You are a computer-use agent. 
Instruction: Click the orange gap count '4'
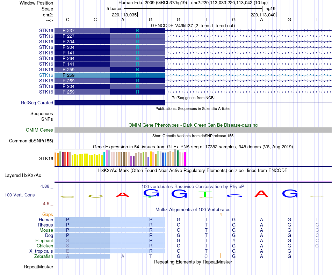click(x=221, y=215)
